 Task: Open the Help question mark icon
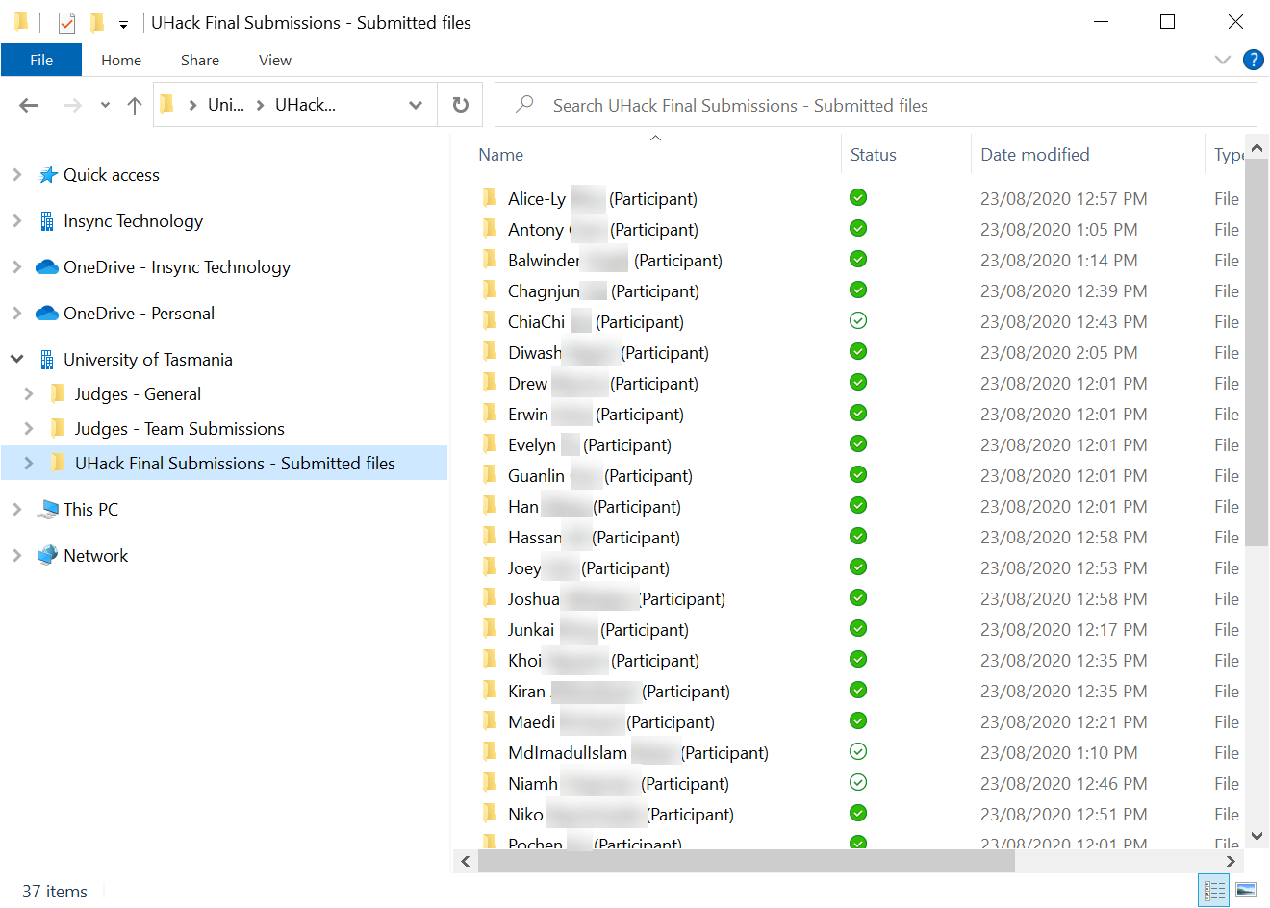[1253, 60]
